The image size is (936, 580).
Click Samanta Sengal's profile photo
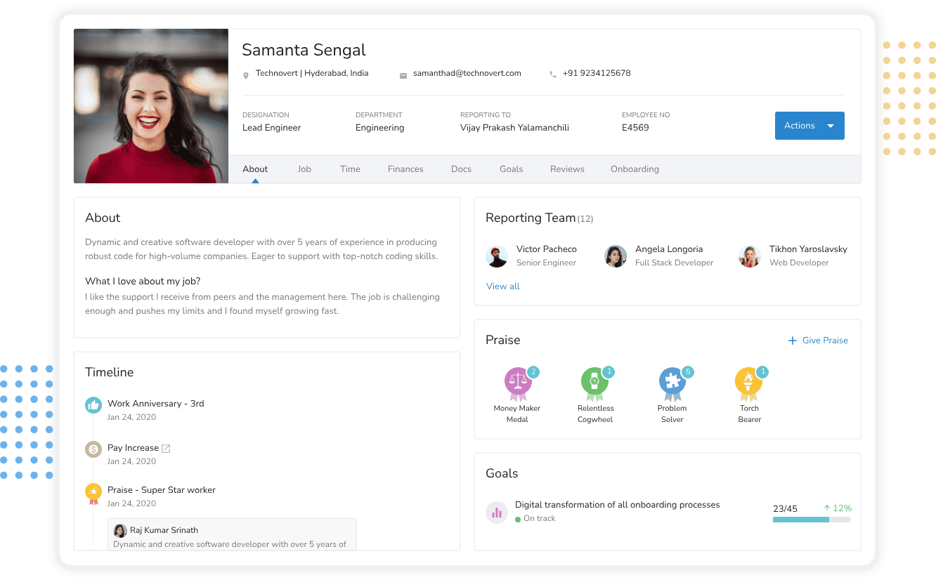click(x=151, y=106)
